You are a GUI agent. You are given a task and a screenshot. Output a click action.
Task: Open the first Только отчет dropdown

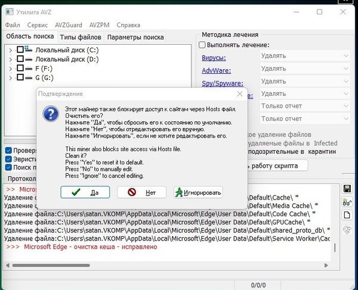pos(305,106)
